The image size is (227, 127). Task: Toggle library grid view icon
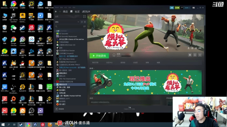[x=84, y=16]
